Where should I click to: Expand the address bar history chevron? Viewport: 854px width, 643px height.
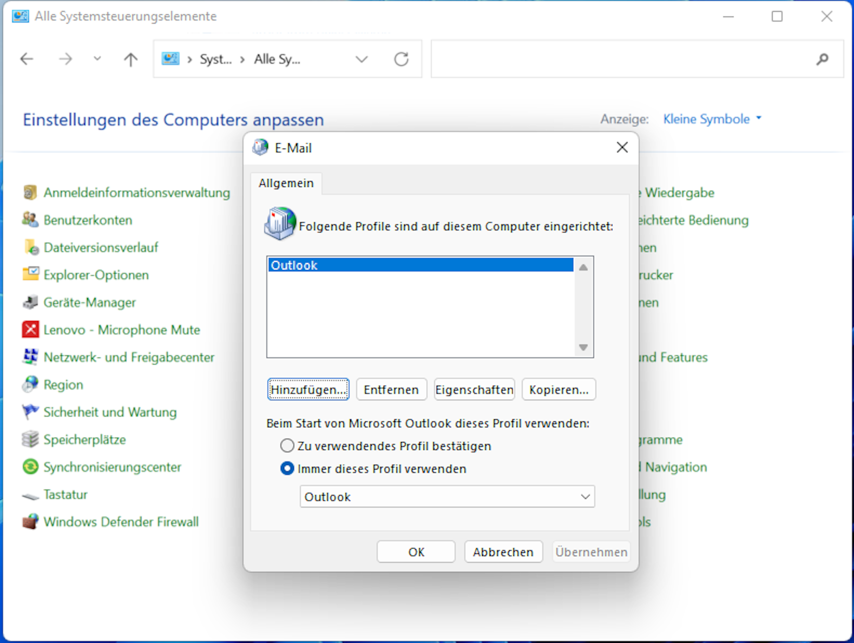(362, 59)
